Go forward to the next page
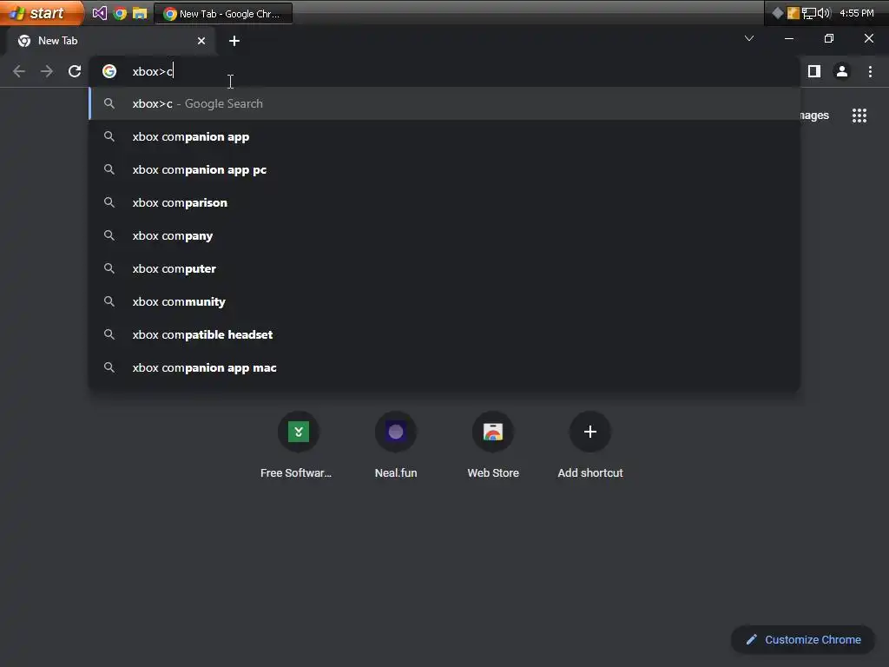This screenshot has height=667, width=889. 47,71
